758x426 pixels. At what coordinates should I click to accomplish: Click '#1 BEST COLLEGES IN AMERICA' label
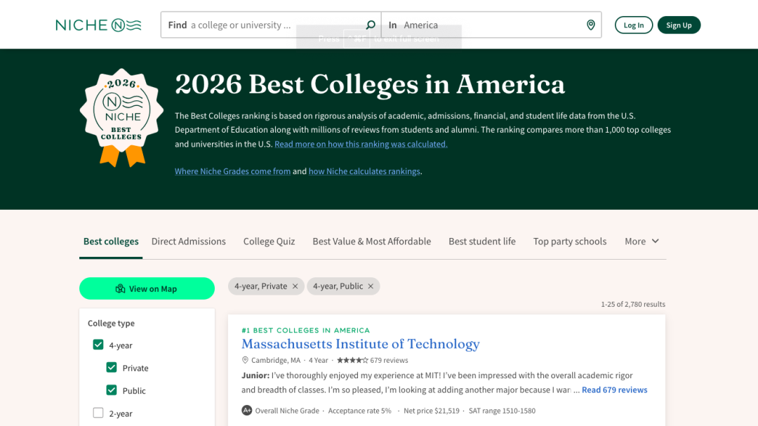(305, 331)
